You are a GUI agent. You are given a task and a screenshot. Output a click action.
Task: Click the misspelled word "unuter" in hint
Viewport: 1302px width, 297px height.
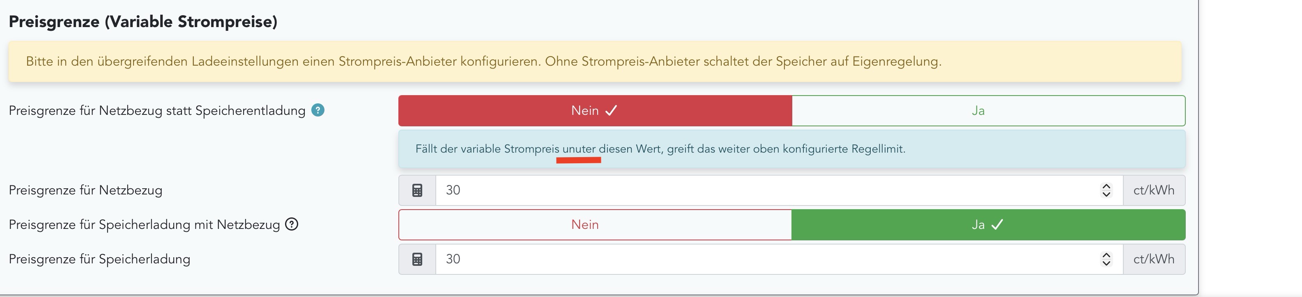(x=579, y=149)
